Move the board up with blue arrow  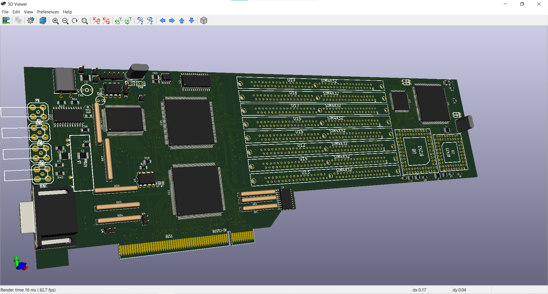click(x=182, y=21)
